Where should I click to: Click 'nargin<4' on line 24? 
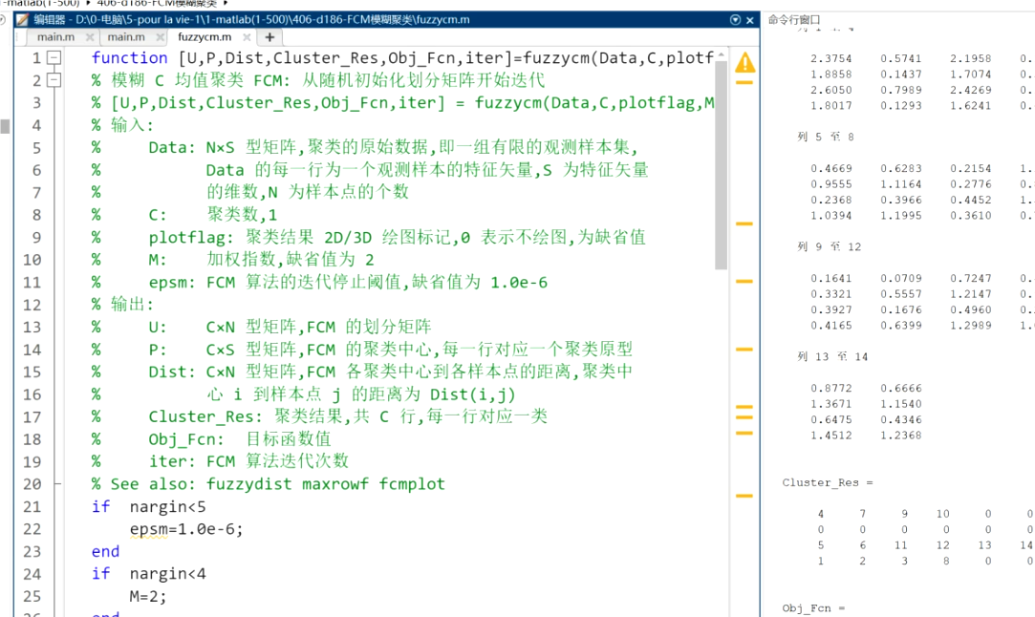167,574
